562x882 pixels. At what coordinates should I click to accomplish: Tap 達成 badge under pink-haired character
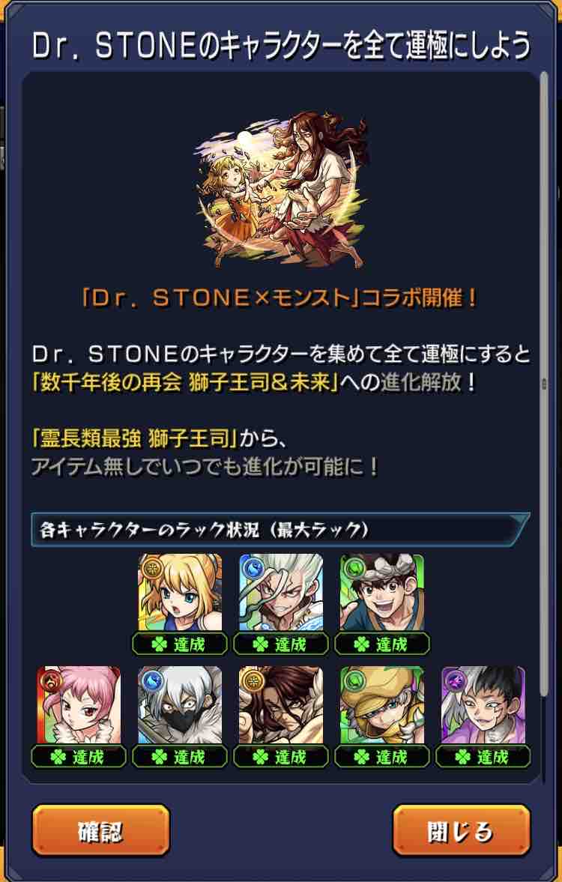click(79, 757)
